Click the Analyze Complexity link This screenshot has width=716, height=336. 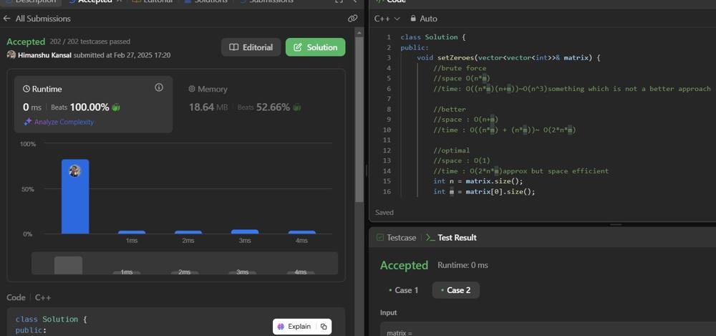click(x=63, y=122)
